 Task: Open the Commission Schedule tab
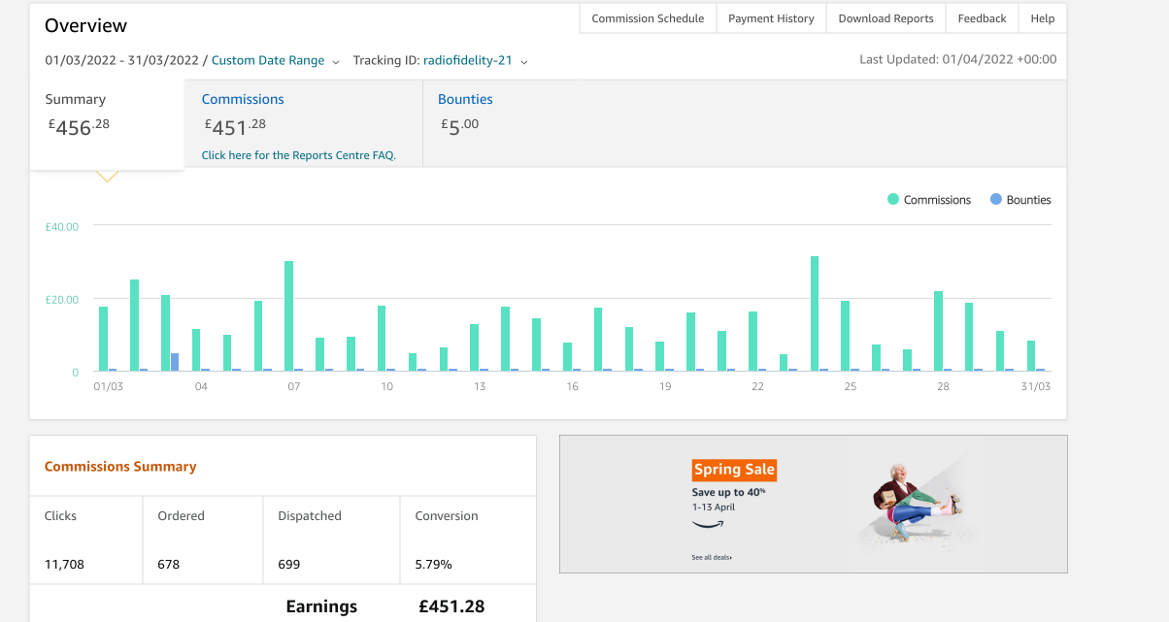pos(648,18)
